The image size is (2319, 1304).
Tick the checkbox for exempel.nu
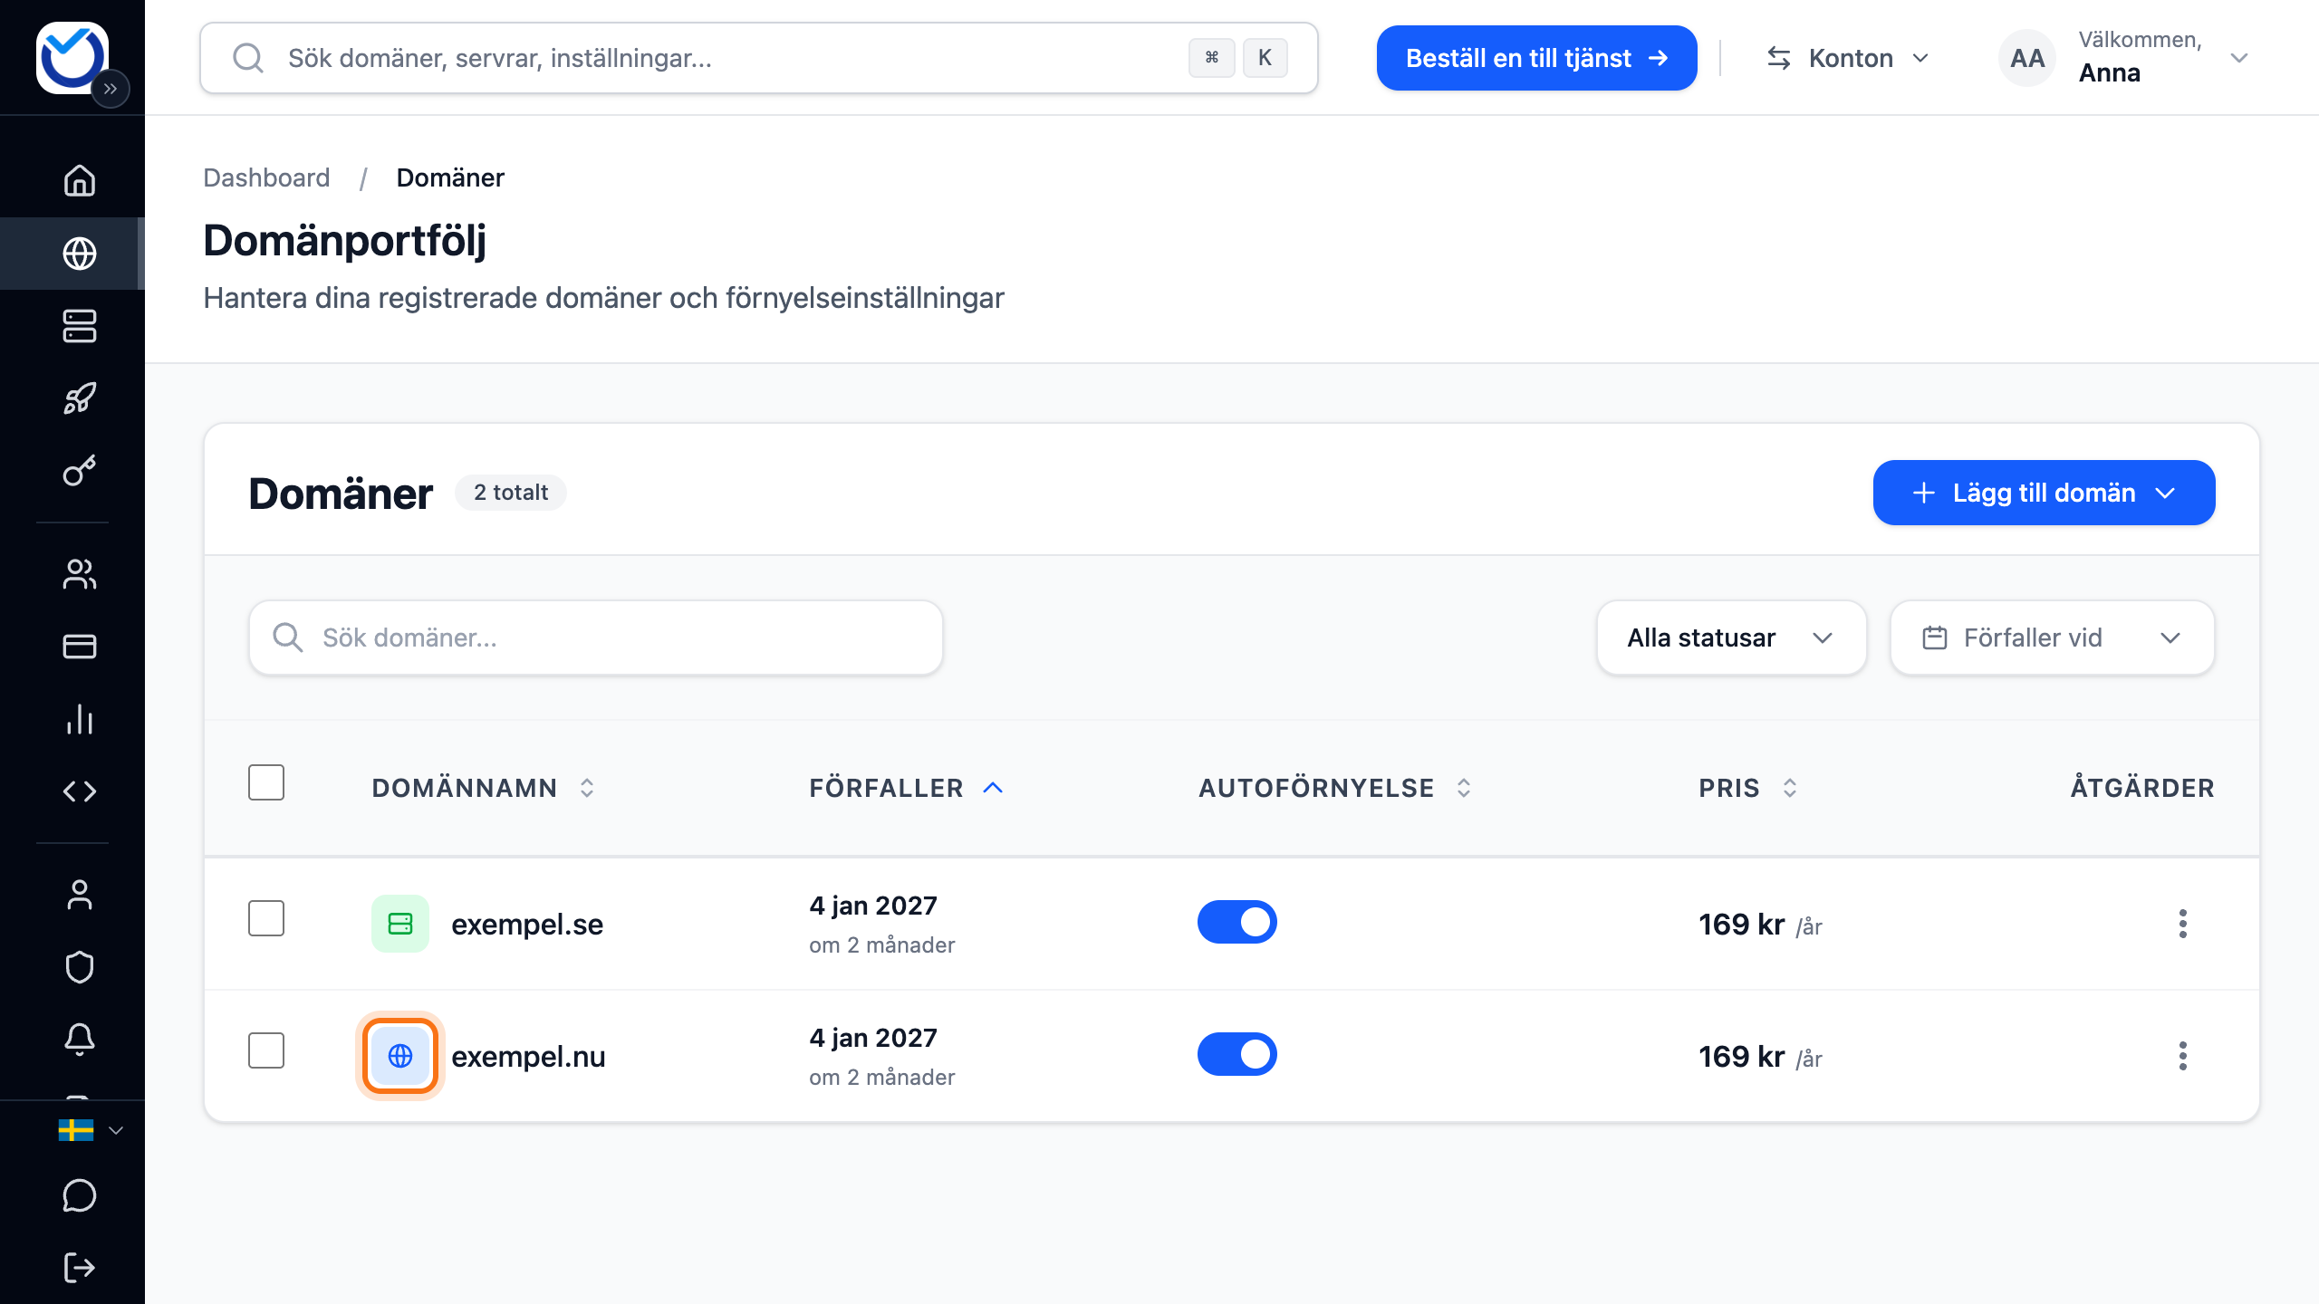[266, 1050]
